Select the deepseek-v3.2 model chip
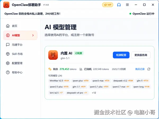 [123, 81]
